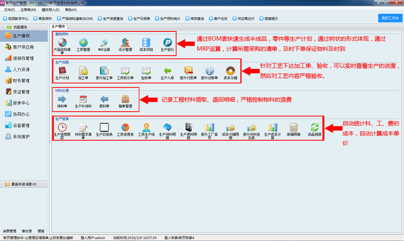404x241 pixels.
Task: Switch to the 生产模块 tab
Action: pos(58,26)
